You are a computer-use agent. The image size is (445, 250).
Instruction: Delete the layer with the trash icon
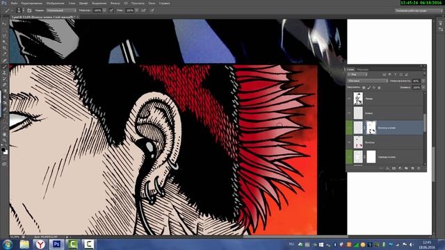coord(419,168)
